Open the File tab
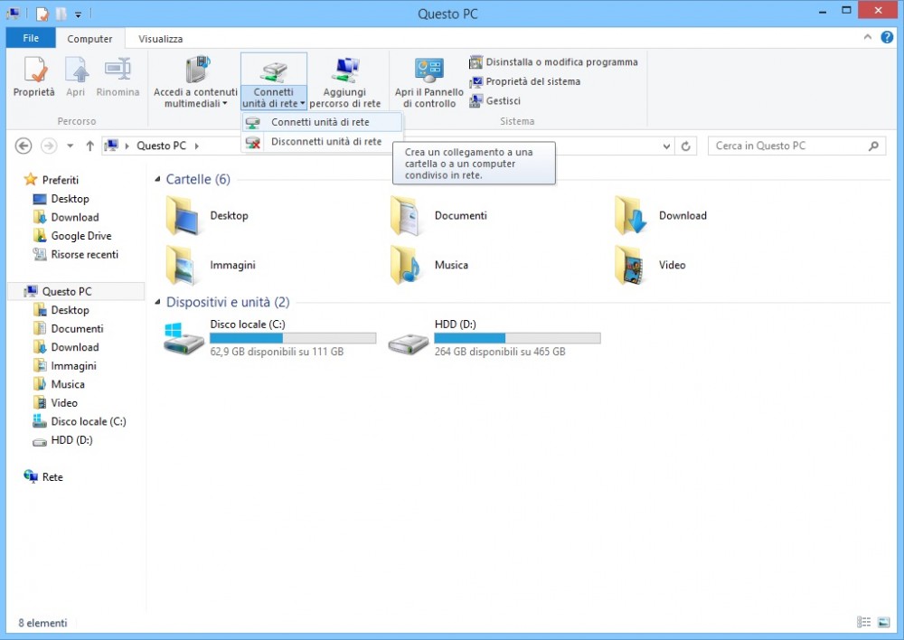 click(x=31, y=38)
